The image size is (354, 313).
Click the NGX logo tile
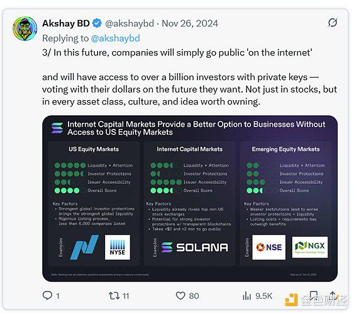click(310, 248)
